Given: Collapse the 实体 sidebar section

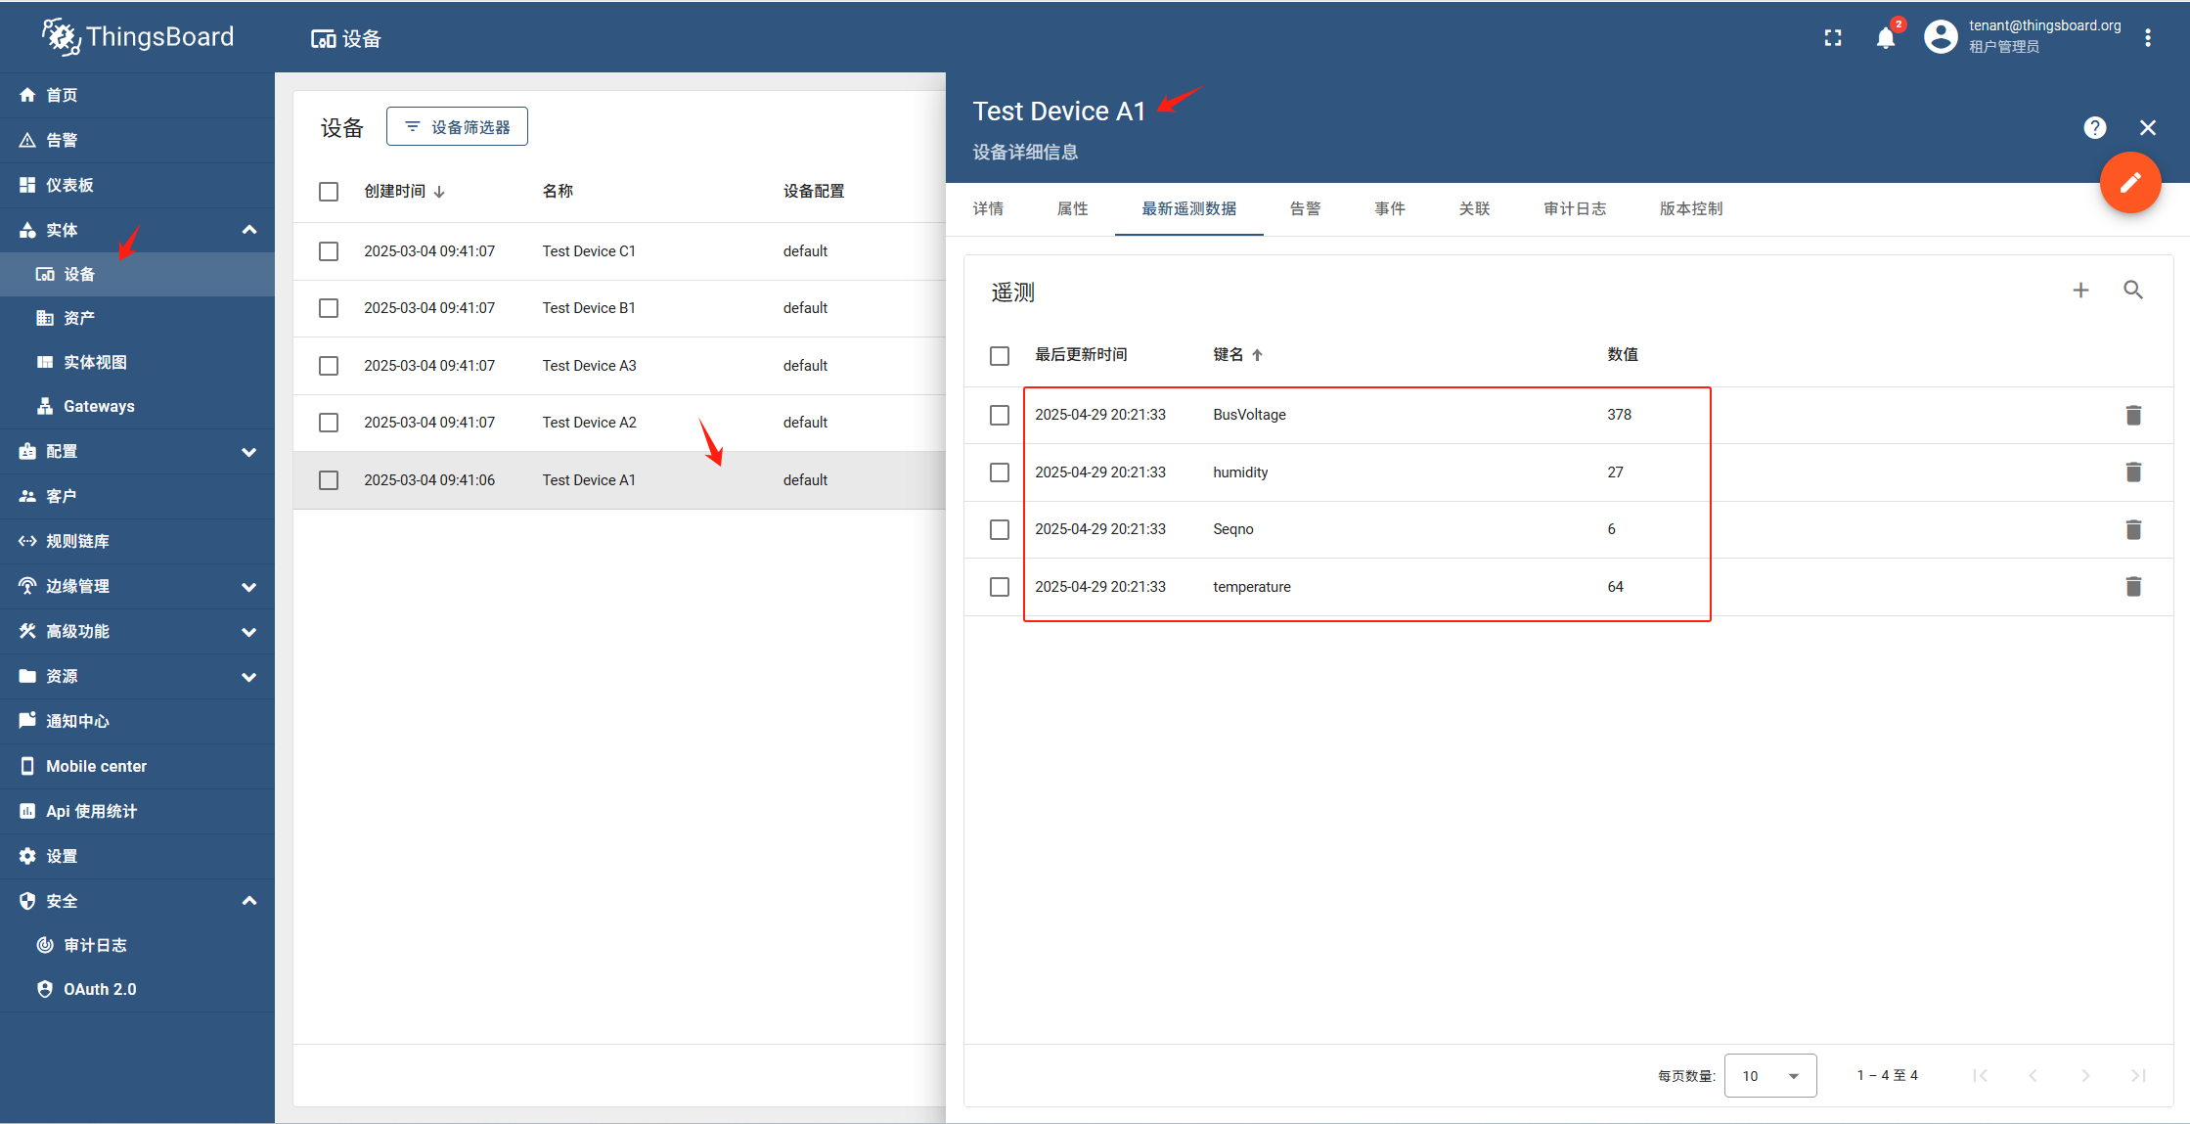Looking at the screenshot, I should point(249,230).
